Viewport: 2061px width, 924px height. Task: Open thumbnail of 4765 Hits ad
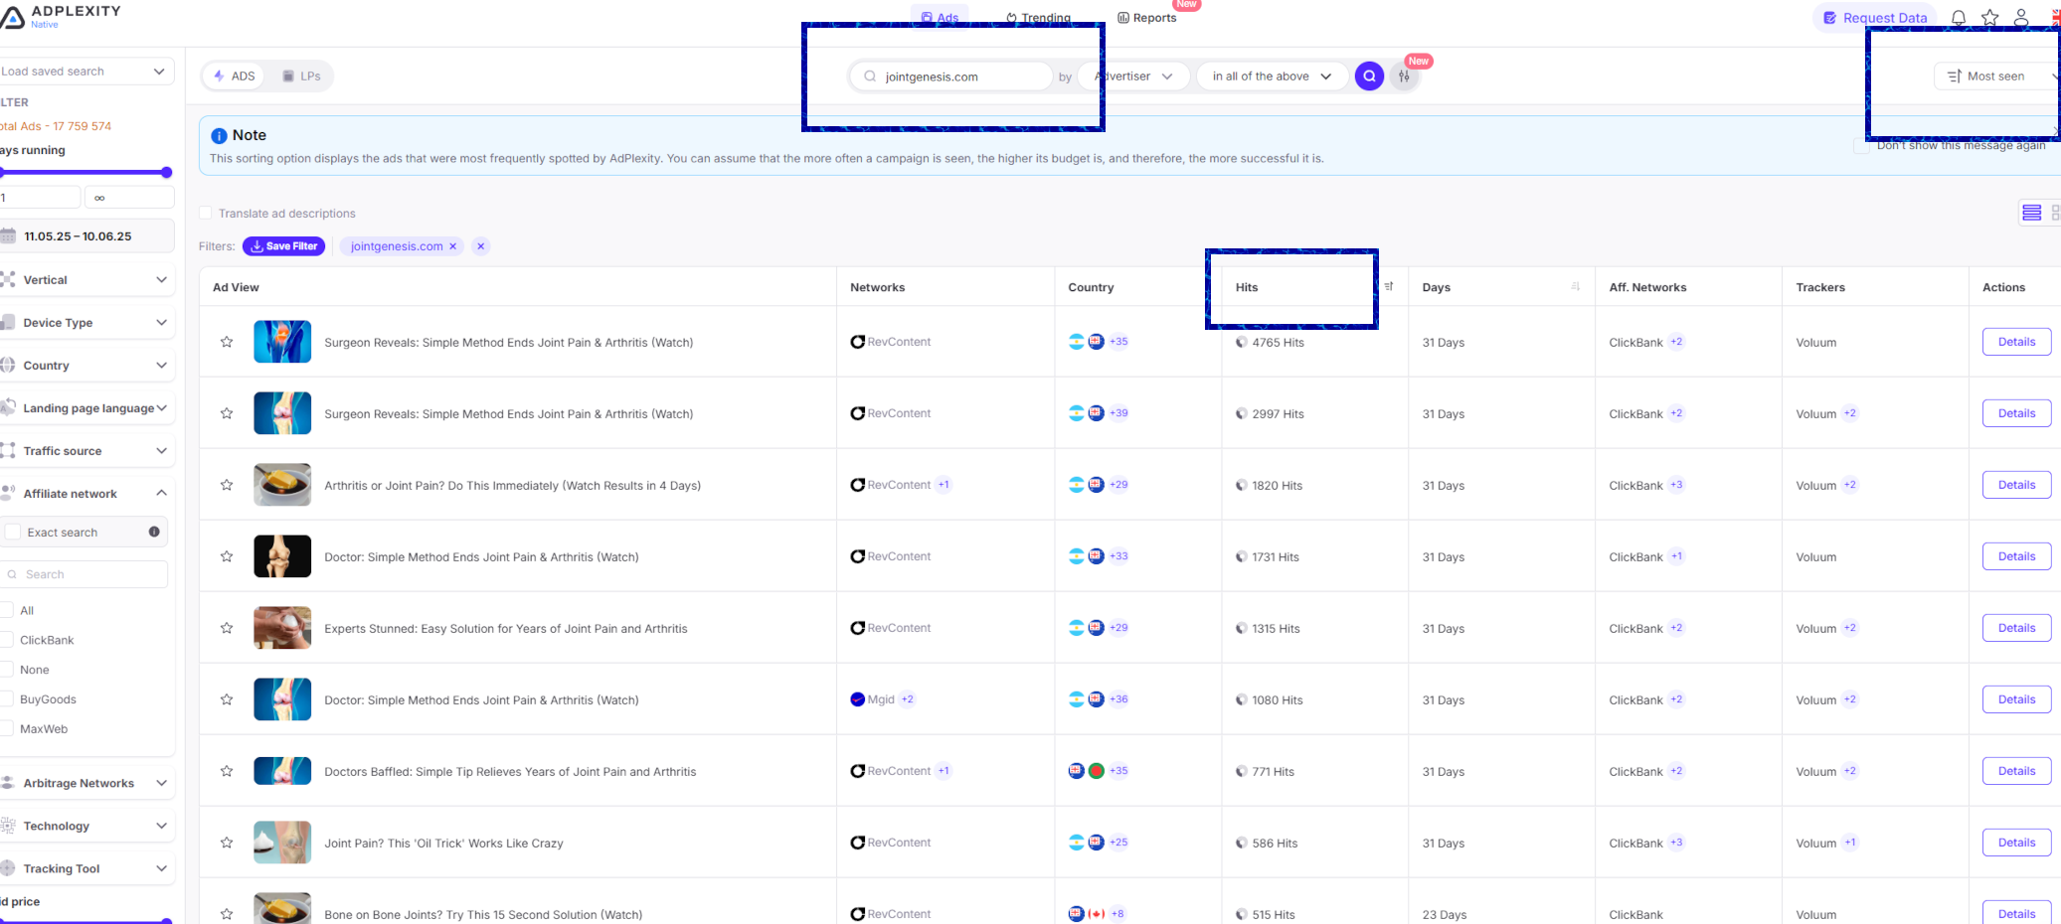pyautogui.click(x=282, y=342)
